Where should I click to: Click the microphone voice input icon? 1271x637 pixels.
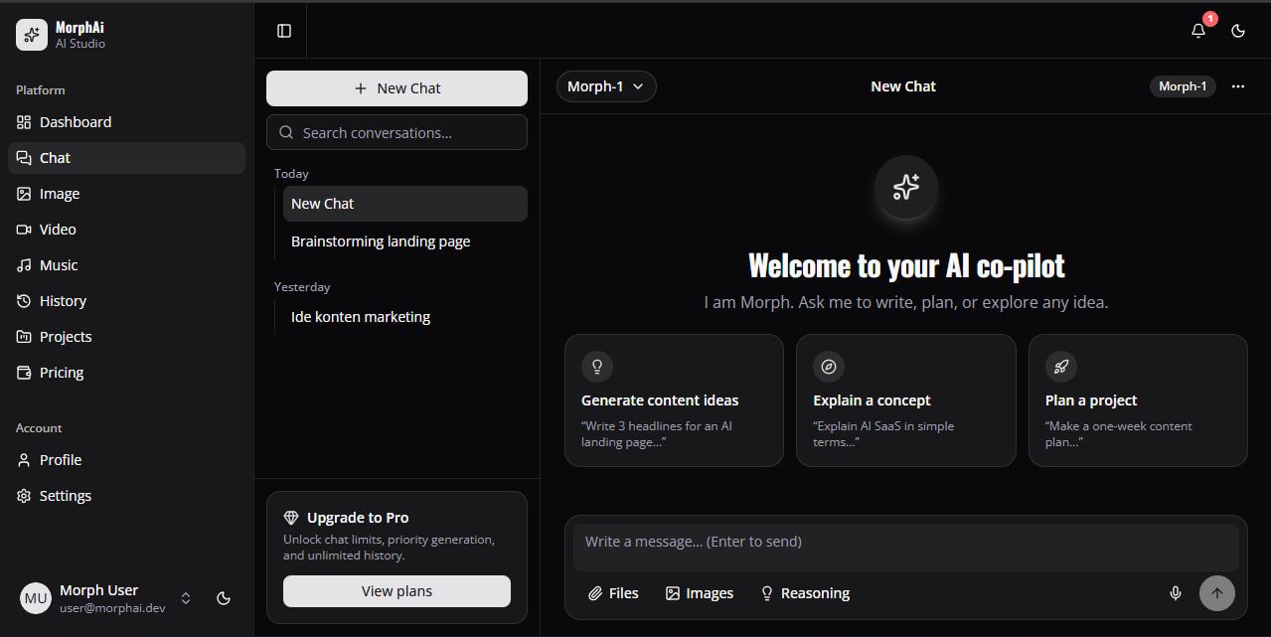(1176, 593)
